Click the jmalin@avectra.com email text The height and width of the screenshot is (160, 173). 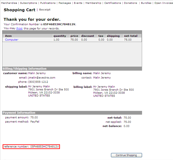[42, 78]
